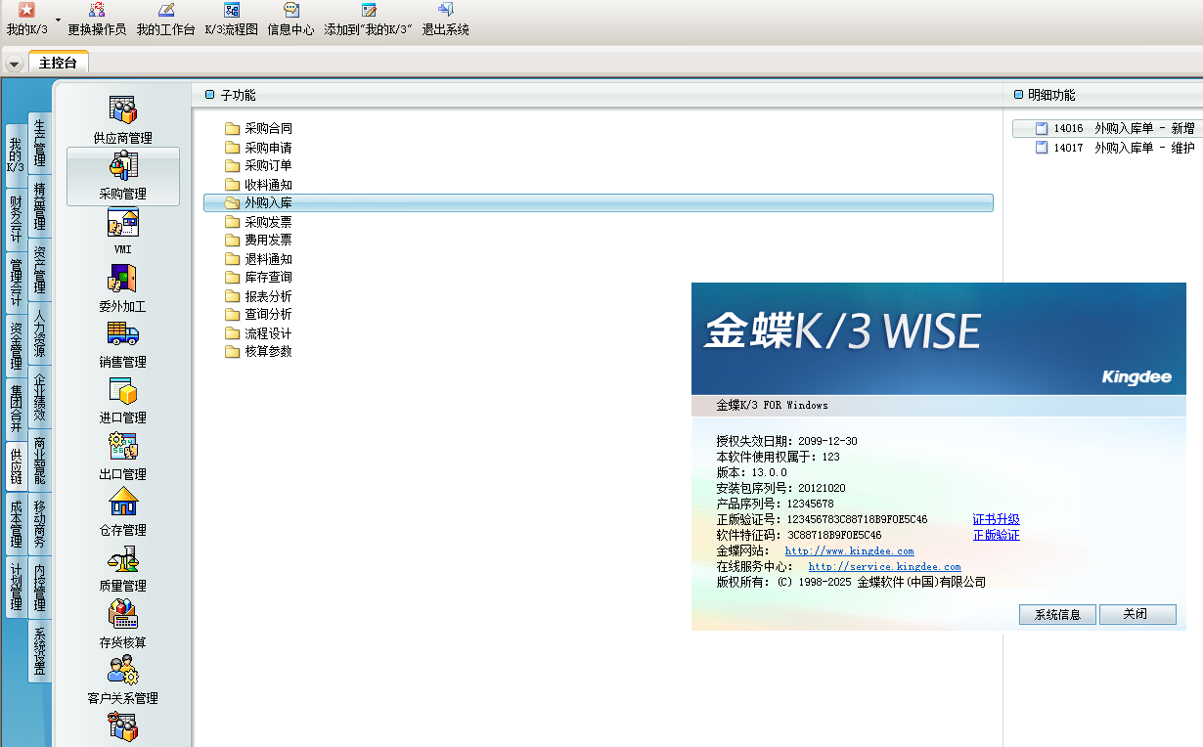The width and height of the screenshot is (1203, 747).
Task: Select the 管理会计 vertical tab
Action: (16, 281)
